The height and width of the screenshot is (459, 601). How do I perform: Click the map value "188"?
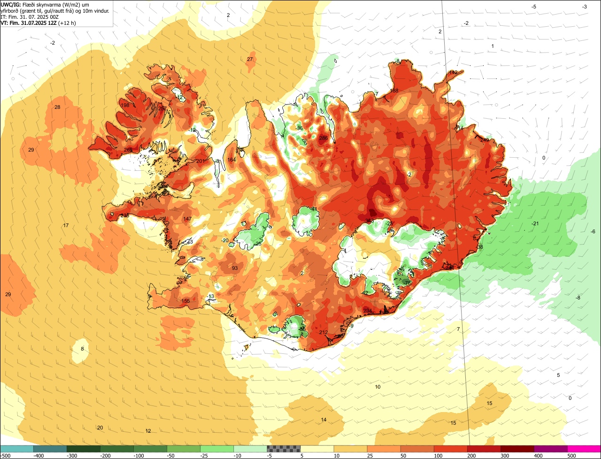[x=394, y=91]
